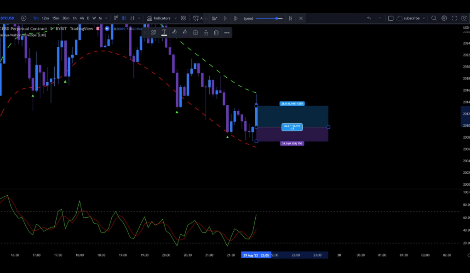Change text color with T icon
This screenshot has height=273, width=470.
pos(164,32)
